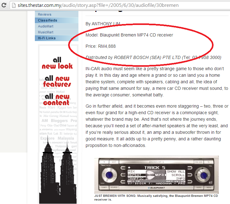The width and height of the screenshot is (230, 204).
Task: Select the Hi-Fi Links sidebar heading
Action: coord(47,38)
